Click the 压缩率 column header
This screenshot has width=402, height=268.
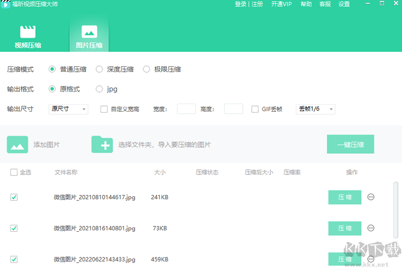292,172
